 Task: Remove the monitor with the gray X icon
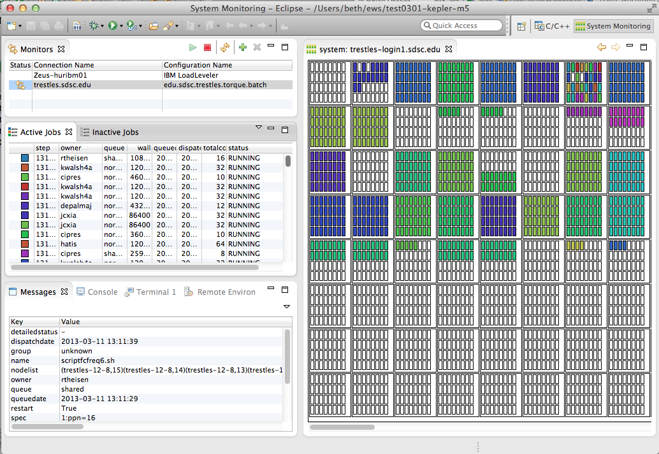click(x=257, y=48)
